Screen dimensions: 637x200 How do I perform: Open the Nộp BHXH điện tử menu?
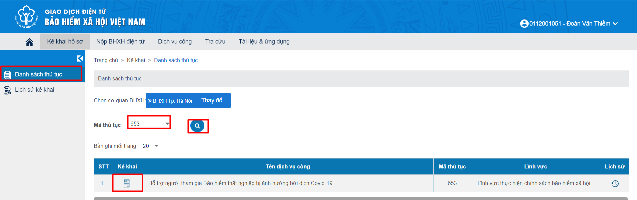[x=120, y=42]
